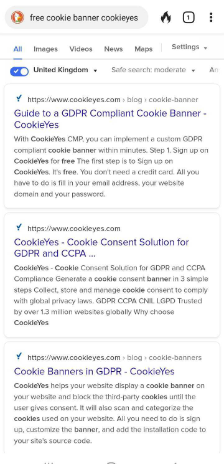The height and width of the screenshot is (464, 224).
Task: Switch to the Images tab
Action: coord(45,49)
